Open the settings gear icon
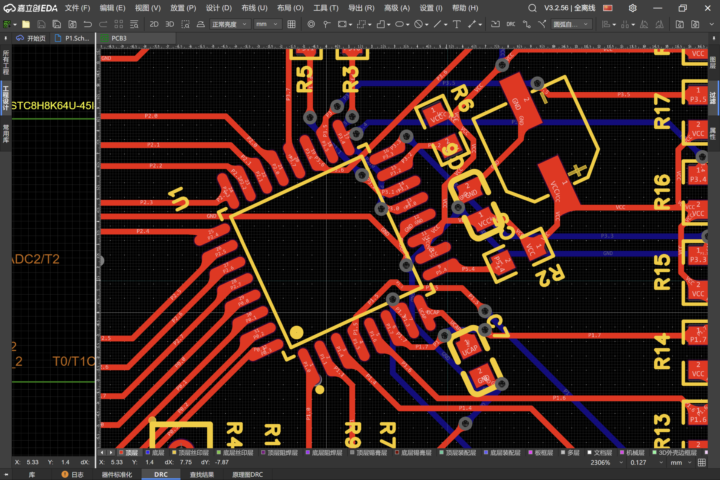Viewport: 720px width, 480px height. (x=632, y=8)
